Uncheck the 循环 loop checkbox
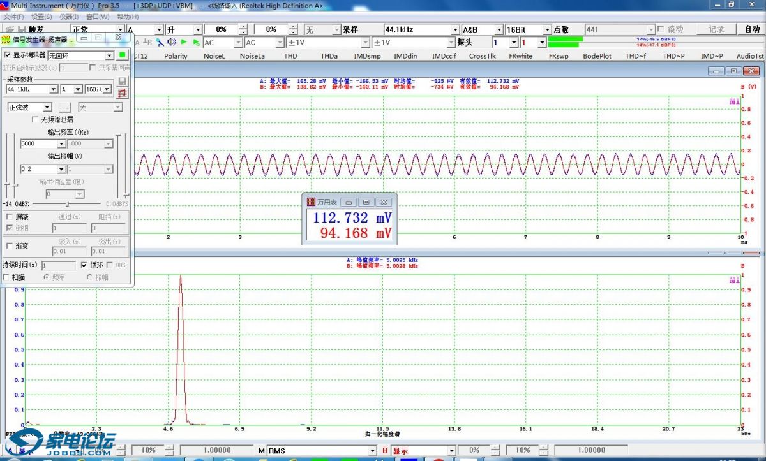Image resolution: width=766 pixels, height=461 pixels. (x=84, y=265)
